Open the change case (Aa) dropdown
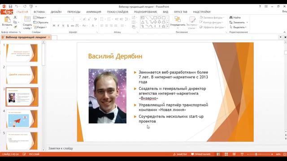The height and width of the screenshot is (161, 287). click(x=85, y=25)
